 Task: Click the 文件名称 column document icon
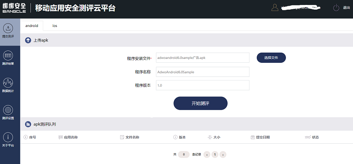coord(122,137)
